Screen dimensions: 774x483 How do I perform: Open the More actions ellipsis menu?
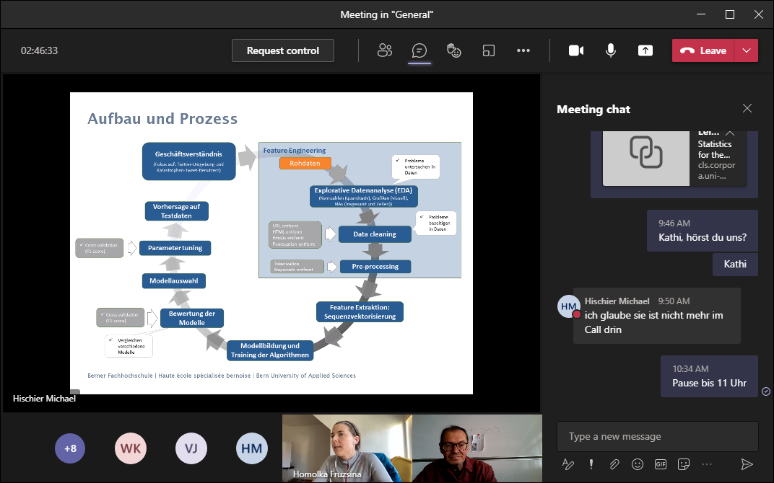pyautogui.click(x=523, y=50)
